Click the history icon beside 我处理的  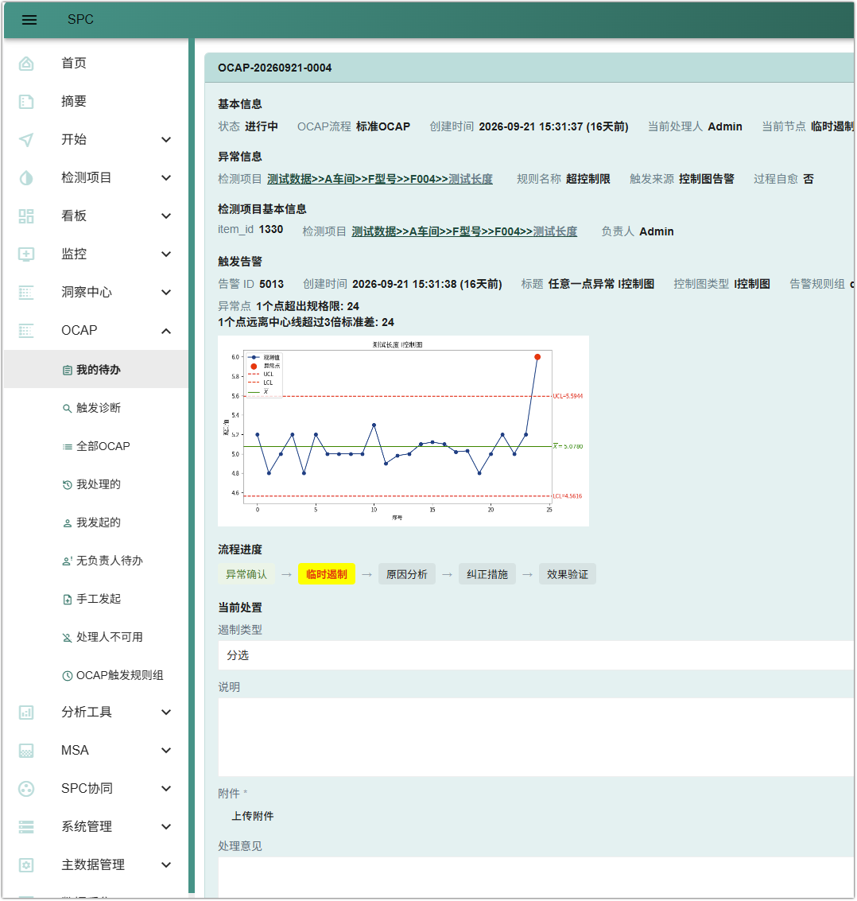pyautogui.click(x=68, y=484)
